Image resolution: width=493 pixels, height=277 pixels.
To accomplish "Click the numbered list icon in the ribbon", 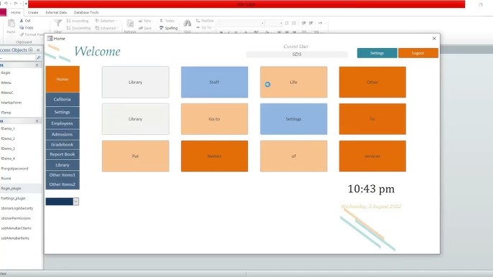I will 294,23.
